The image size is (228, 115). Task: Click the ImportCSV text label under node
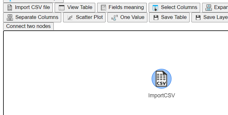click(161, 95)
